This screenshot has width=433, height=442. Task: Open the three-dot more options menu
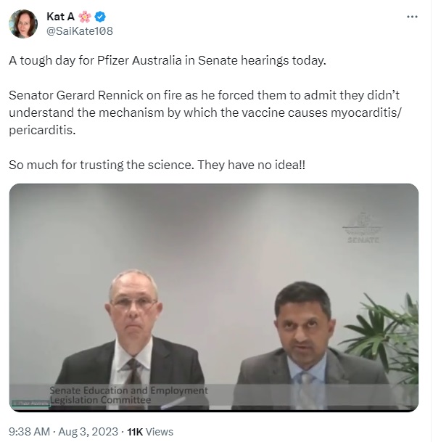(412, 17)
